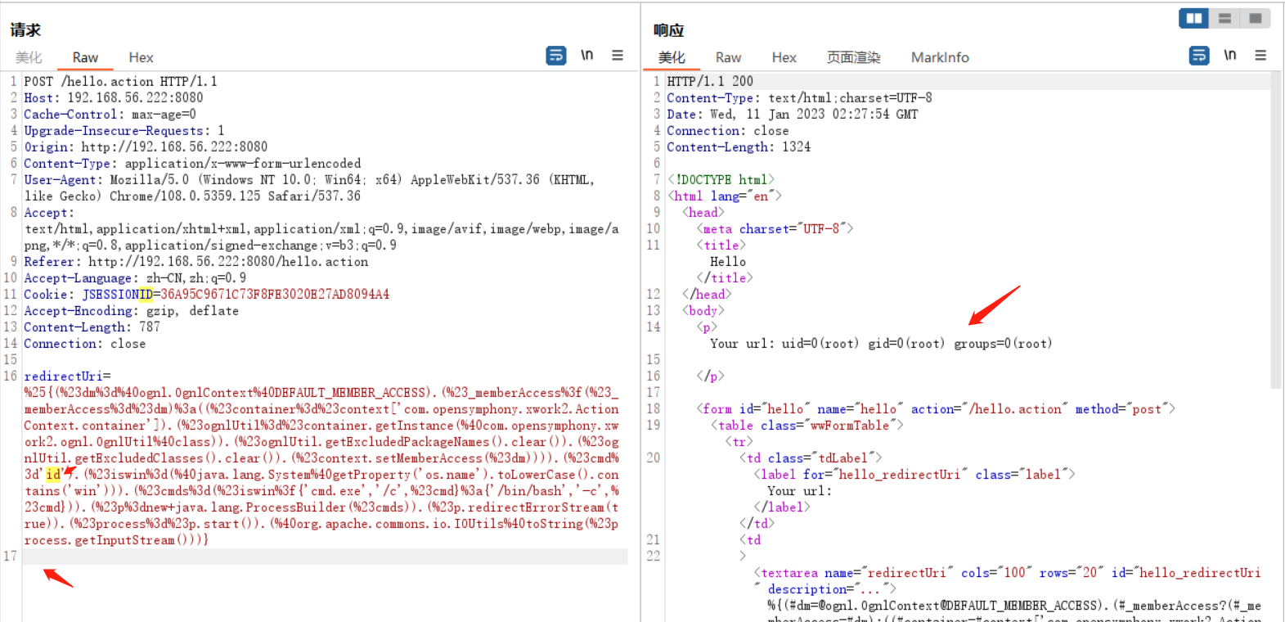Click form id="hello" tag line
Image resolution: width=1285 pixels, height=622 pixels.
click(936, 409)
